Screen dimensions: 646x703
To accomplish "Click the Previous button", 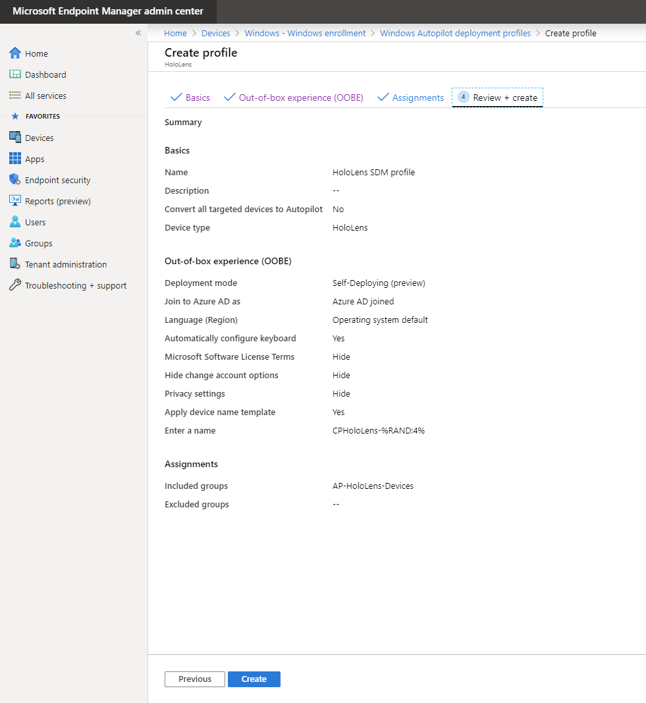I will tap(195, 679).
